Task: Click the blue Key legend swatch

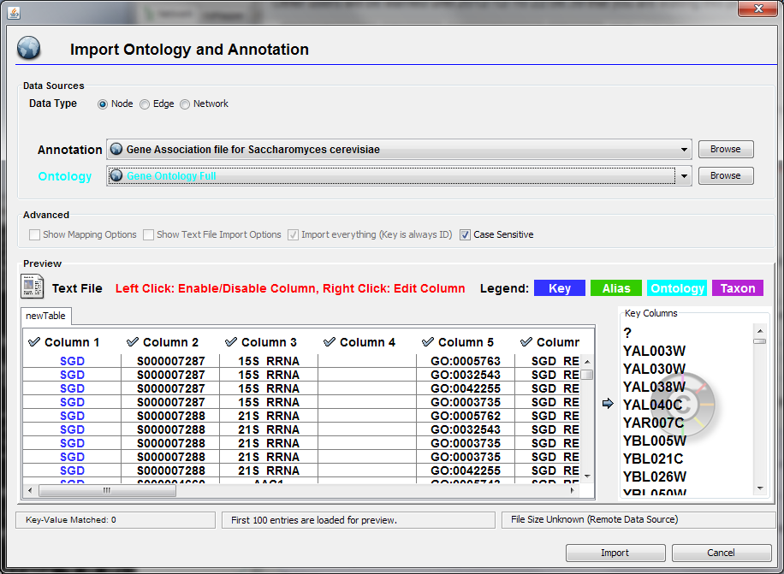Action: pyautogui.click(x=560, y=288)
